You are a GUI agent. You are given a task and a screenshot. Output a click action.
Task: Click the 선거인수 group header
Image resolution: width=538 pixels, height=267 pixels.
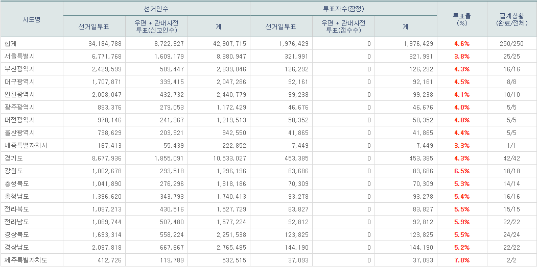pyautogui.click(x=156, y=9)
